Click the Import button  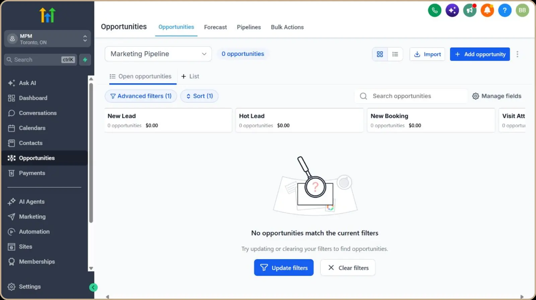pos(427,54)
